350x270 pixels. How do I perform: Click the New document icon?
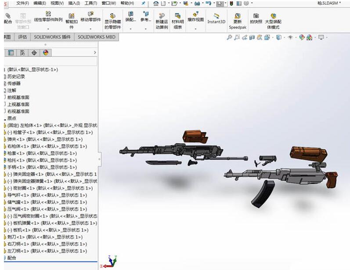point(163,4)
